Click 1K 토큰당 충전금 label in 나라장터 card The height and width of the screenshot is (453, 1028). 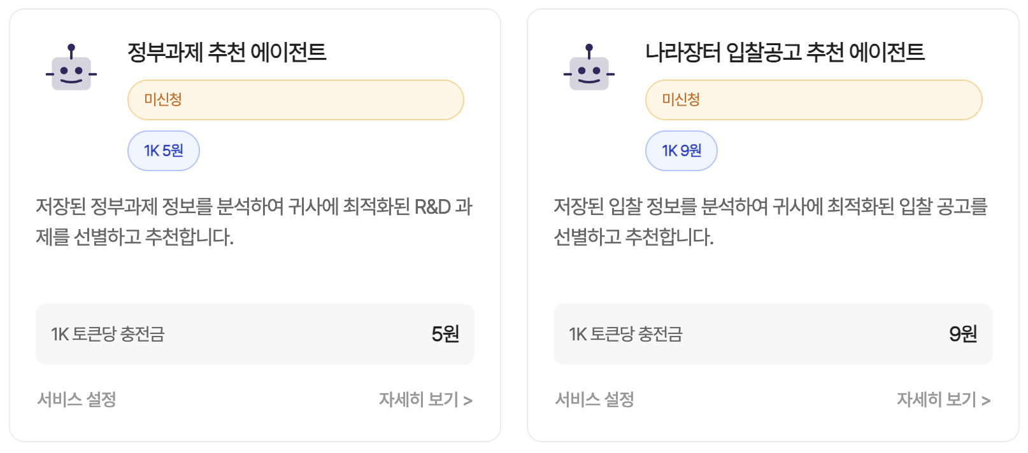pyautogui.click(x=625, y=334)
